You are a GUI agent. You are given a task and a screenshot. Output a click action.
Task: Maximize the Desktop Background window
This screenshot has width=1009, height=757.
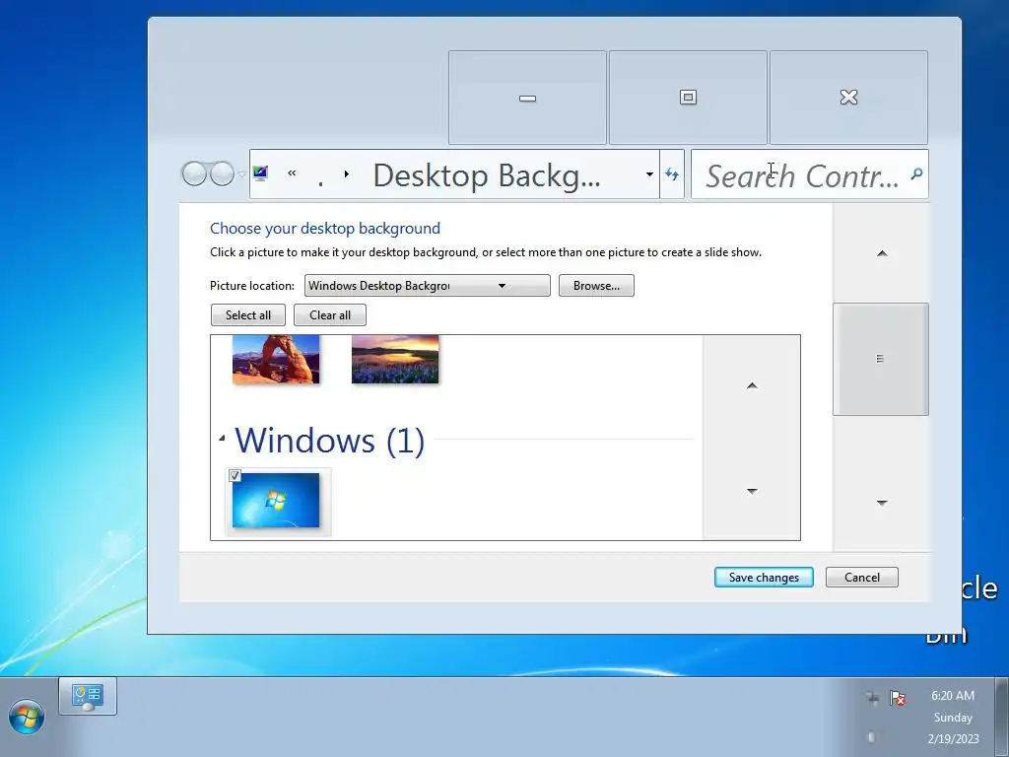[x=688, y=98]
